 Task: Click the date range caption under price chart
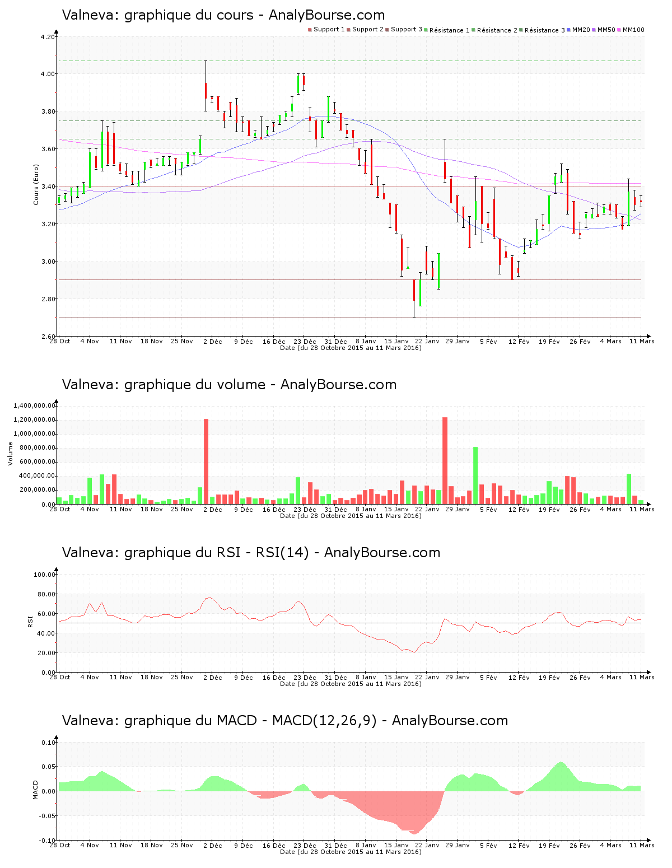(x=351, y=348)
